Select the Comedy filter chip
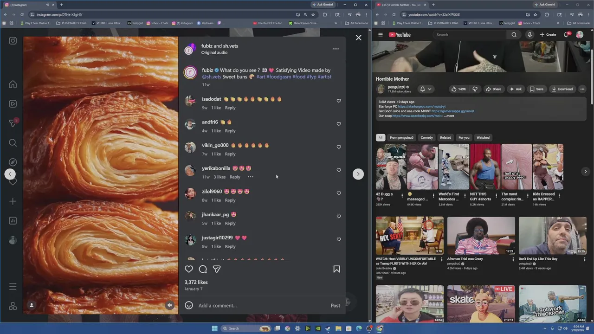 click(x=426, y=138)
